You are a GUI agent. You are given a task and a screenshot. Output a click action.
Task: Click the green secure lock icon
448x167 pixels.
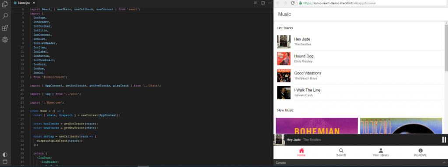(300, 3)
